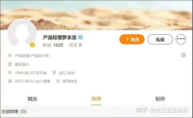
Task: Open the 相册 album tab
Action: click(160, 99)
